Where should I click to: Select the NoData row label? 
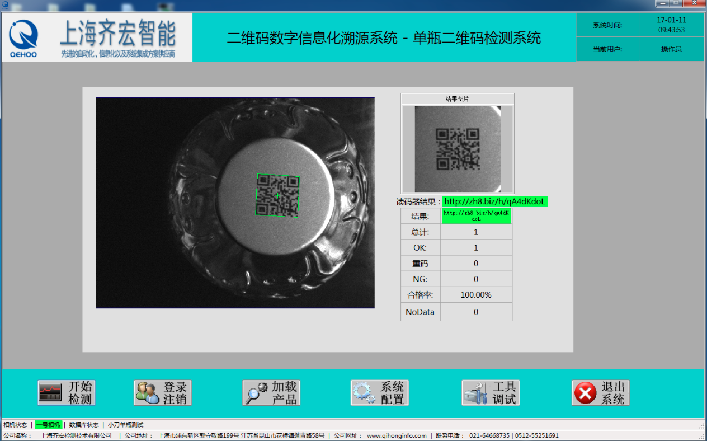(421, 312)
